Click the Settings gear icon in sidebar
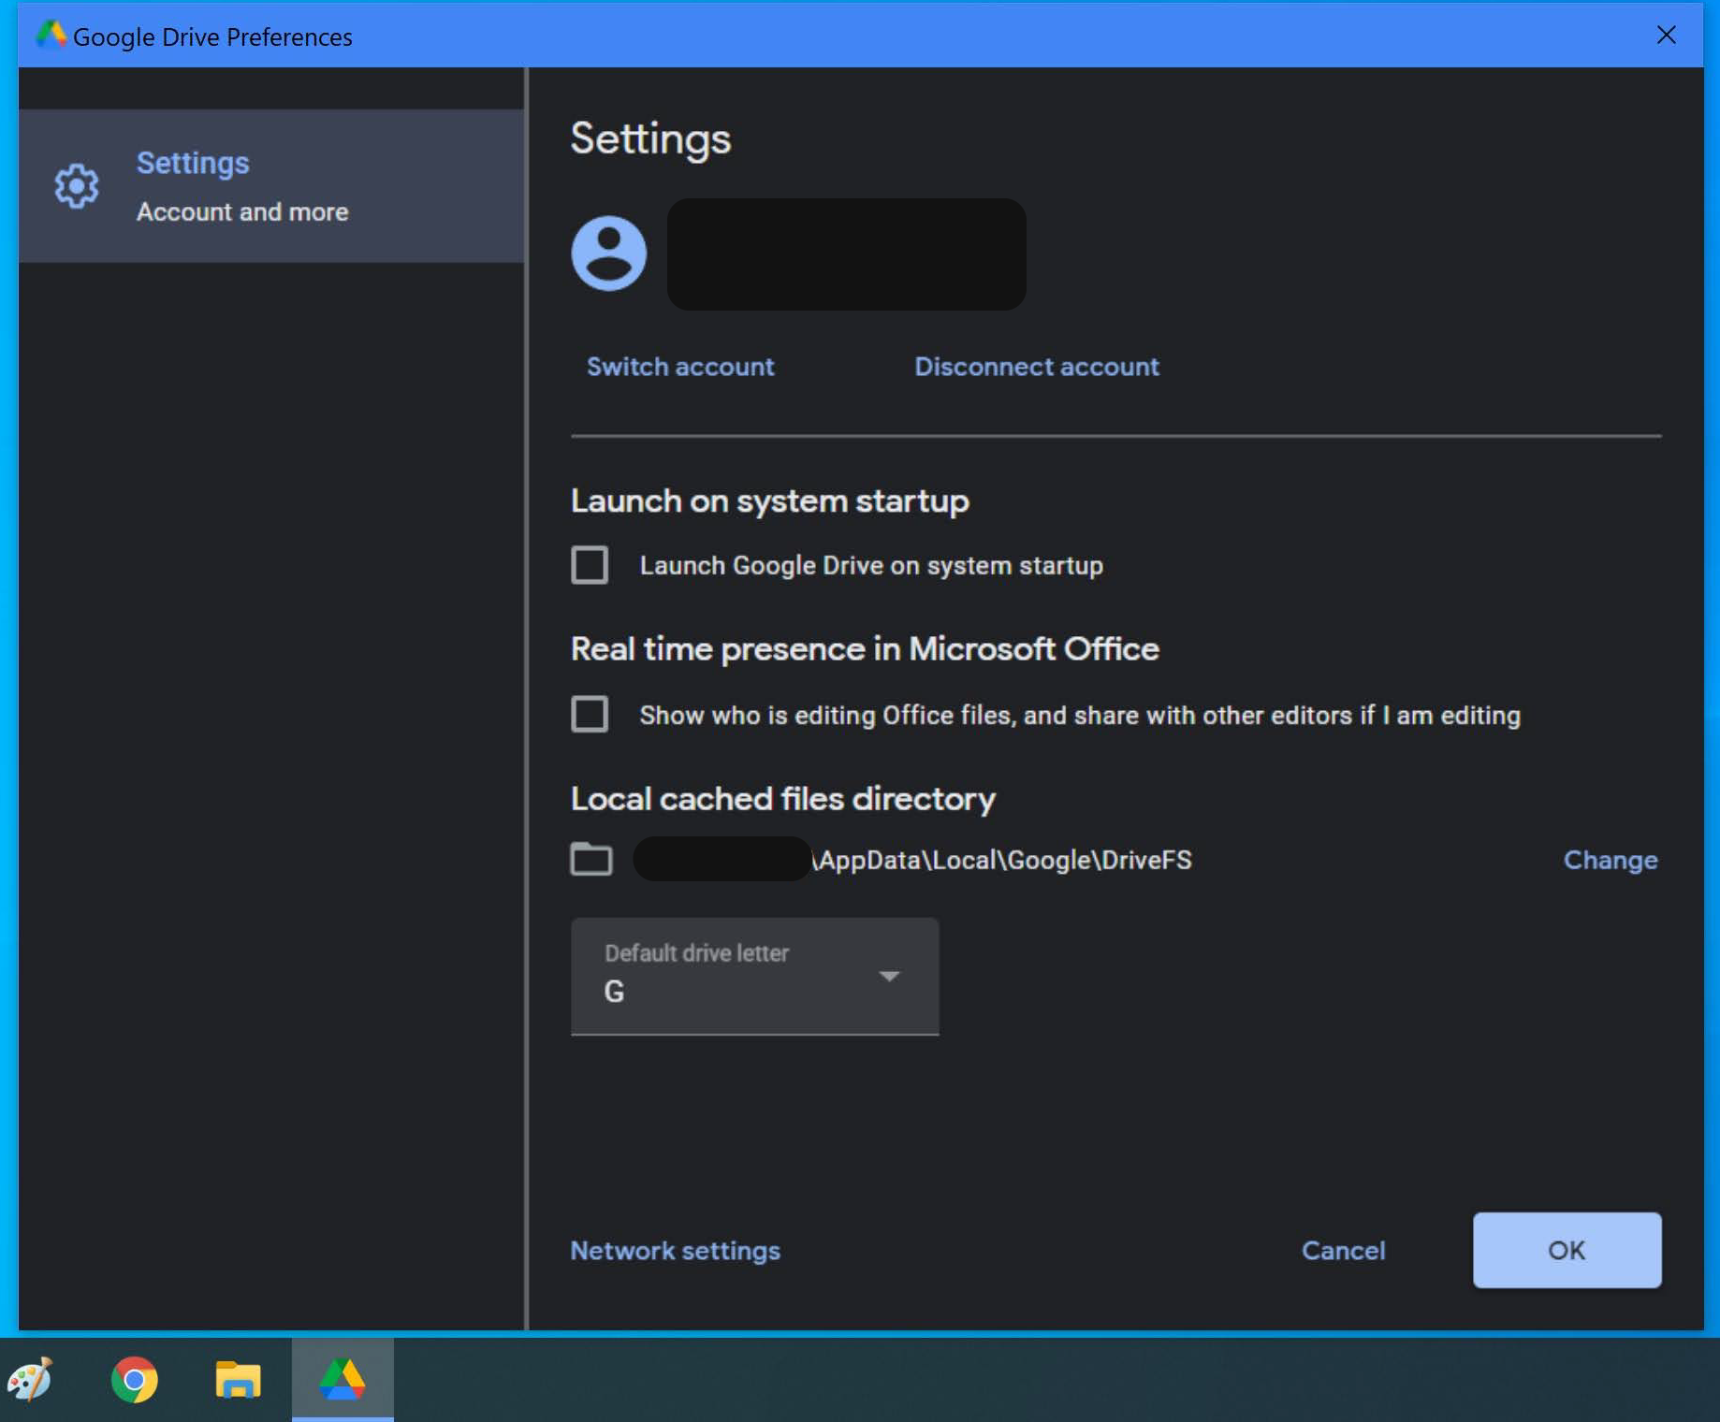This screenshot has height=1422, width=1720. [x=76, y=186]
